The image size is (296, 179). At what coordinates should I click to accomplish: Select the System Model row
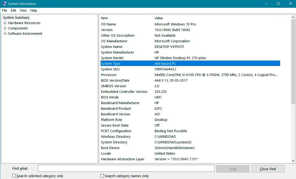[190, 58]
